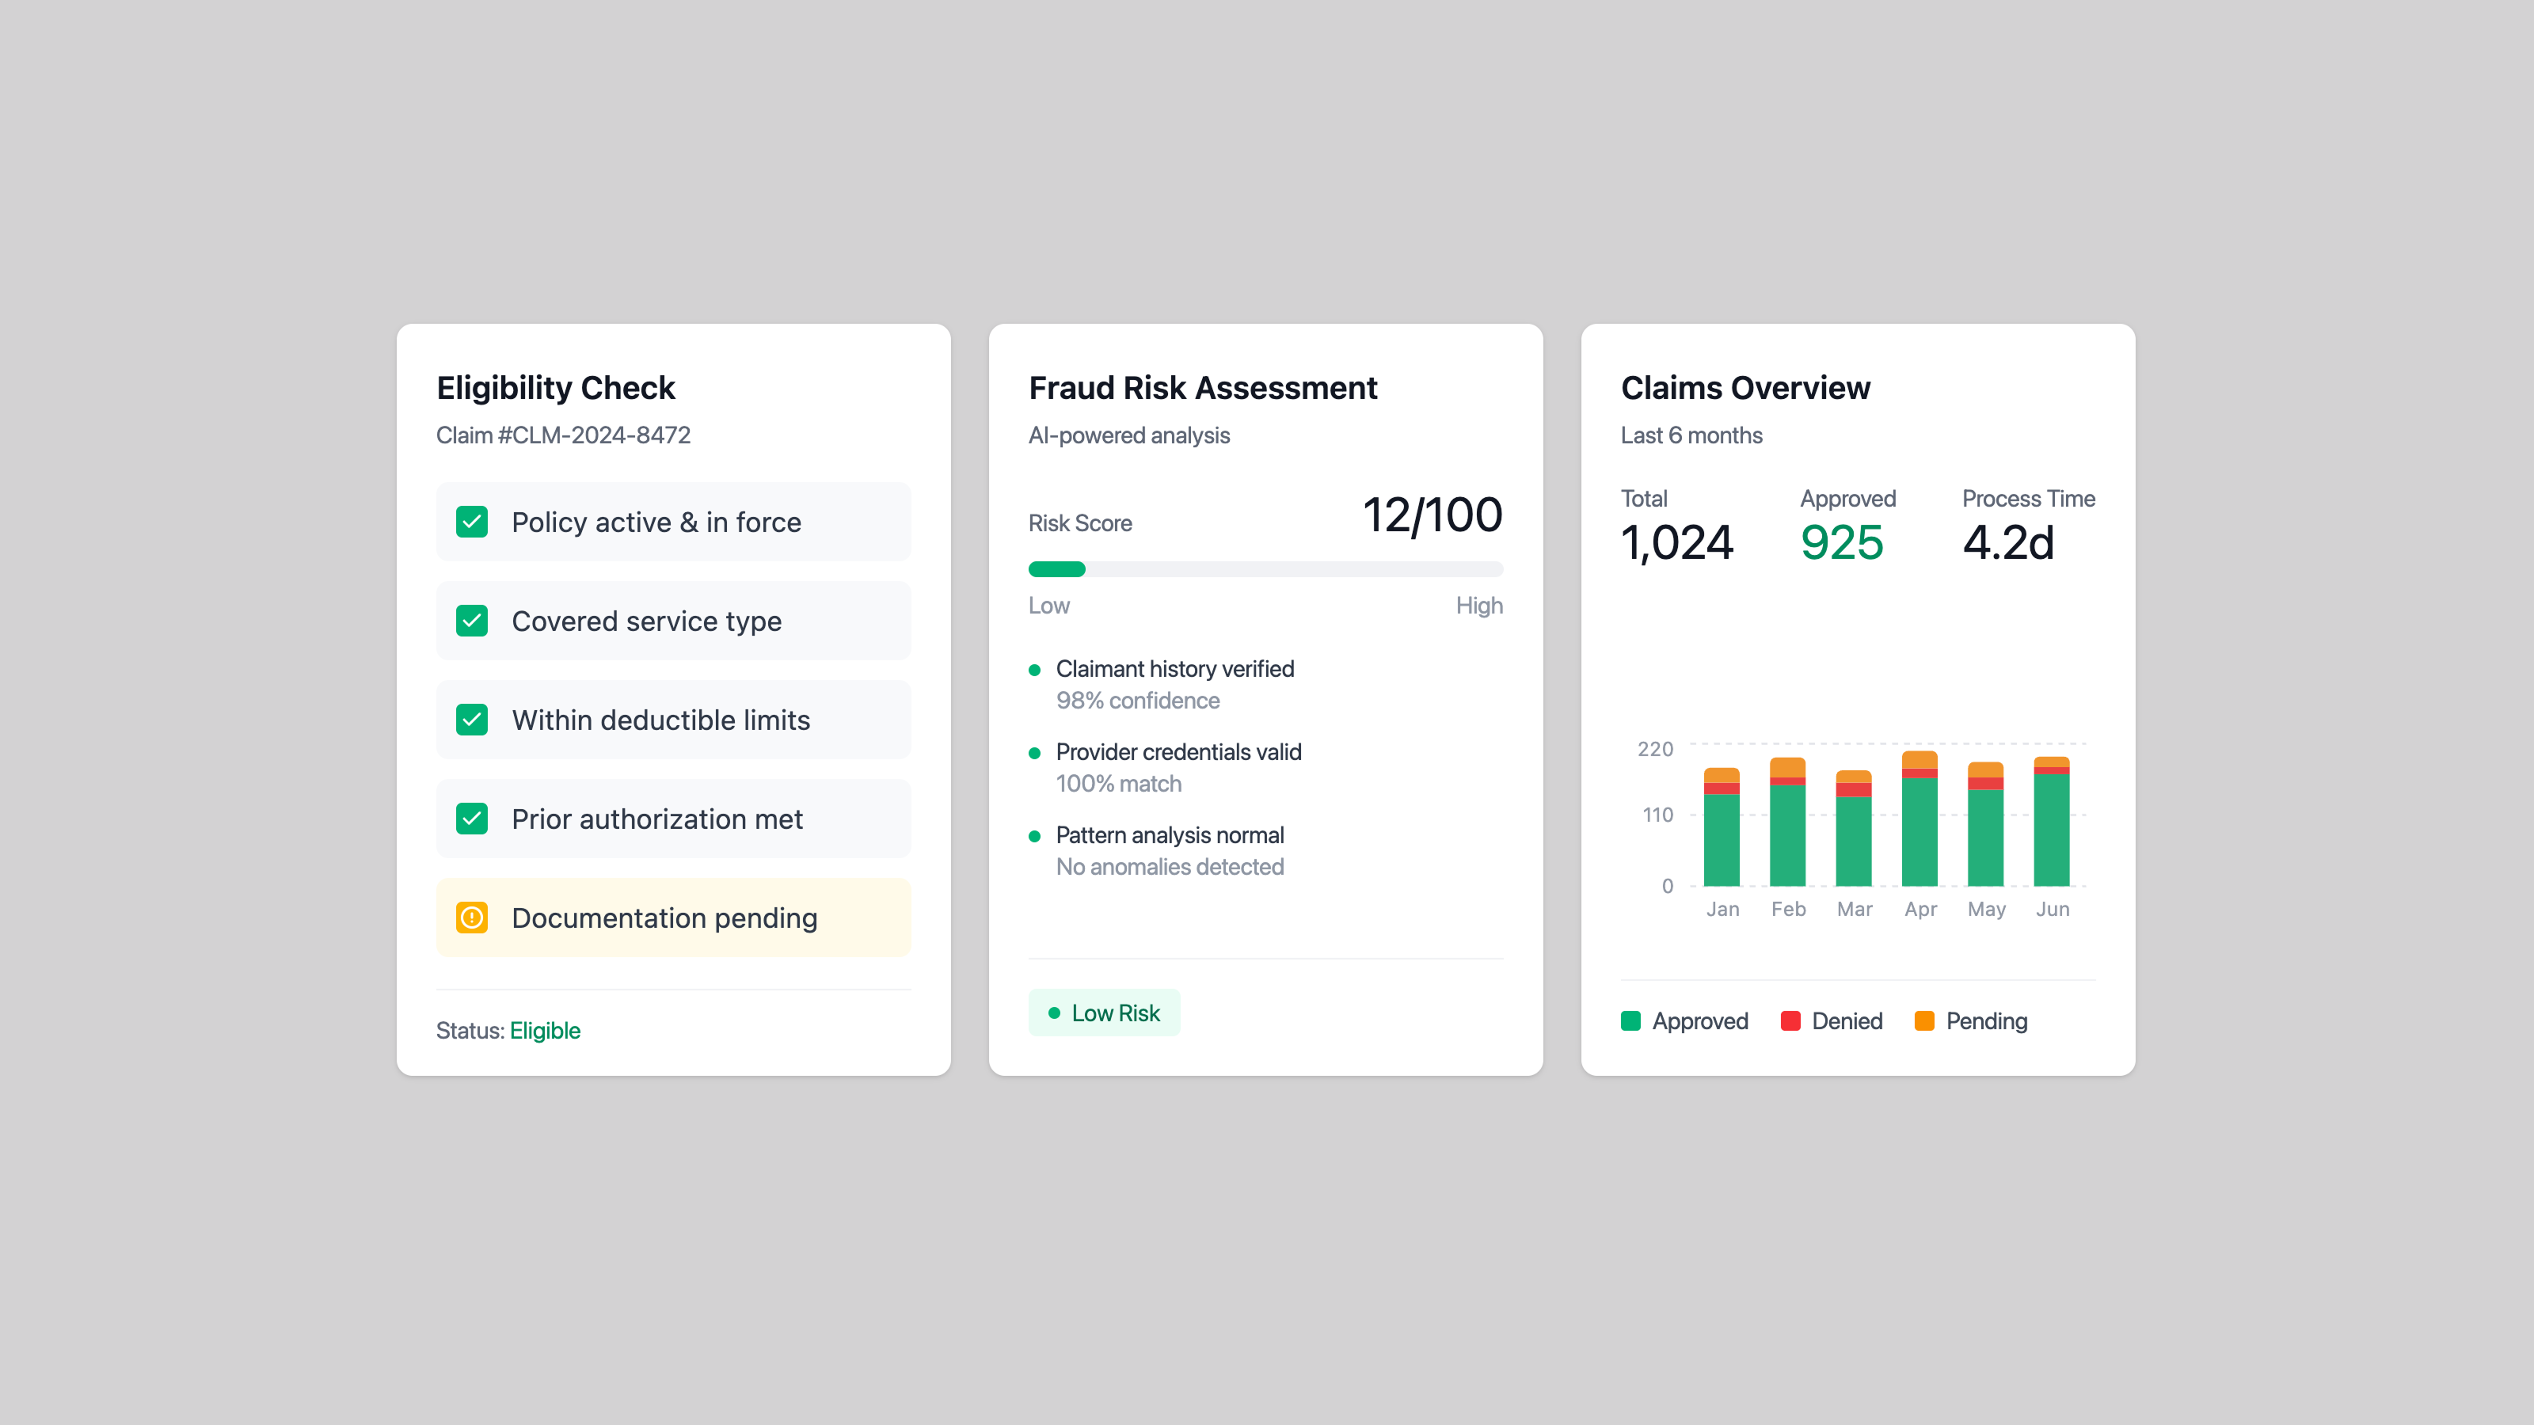
Task: Uncheck the Covered service type item
Action: coord(471,621)
